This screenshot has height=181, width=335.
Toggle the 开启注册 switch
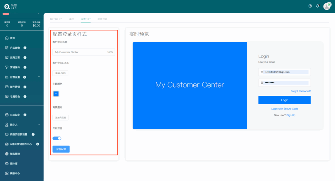57,138
